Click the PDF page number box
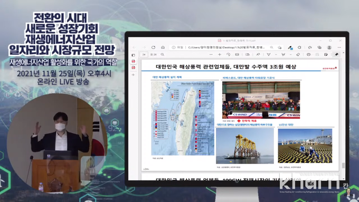359x202 pixels. coord(144,55)
